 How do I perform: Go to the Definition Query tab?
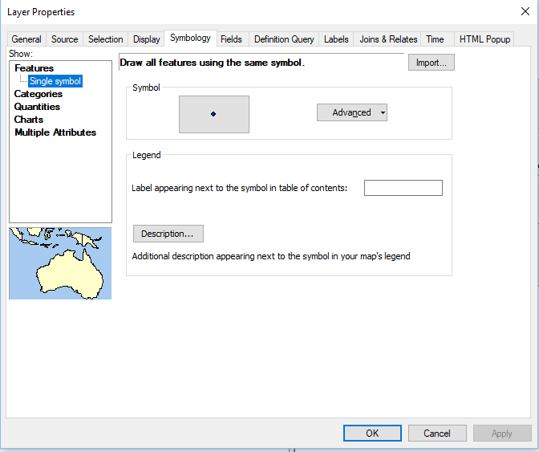(x=284, y=39)
